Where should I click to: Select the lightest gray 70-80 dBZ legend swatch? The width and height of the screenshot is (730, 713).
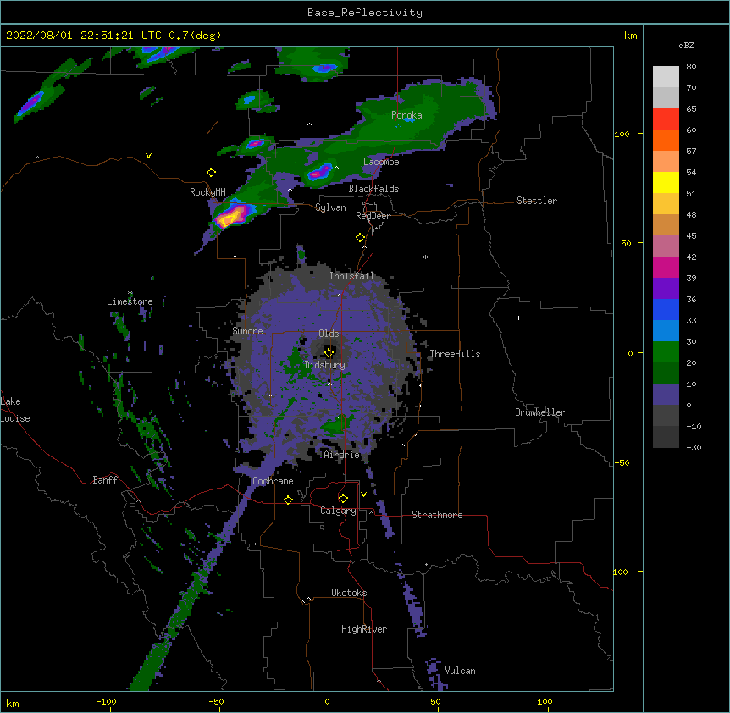666,77
